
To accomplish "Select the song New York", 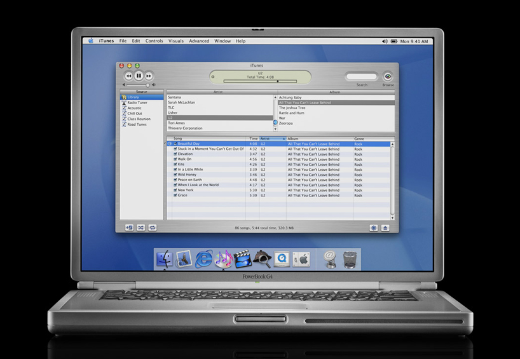I will (x=278, y=190).
